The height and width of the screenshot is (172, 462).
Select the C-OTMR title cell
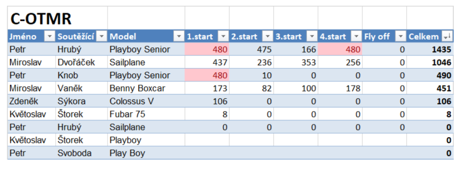coord(57,18)
